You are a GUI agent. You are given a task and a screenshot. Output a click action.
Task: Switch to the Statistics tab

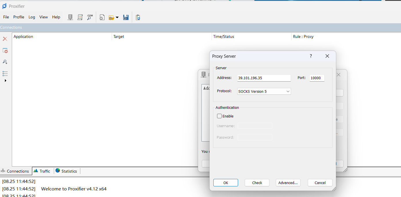66,171
